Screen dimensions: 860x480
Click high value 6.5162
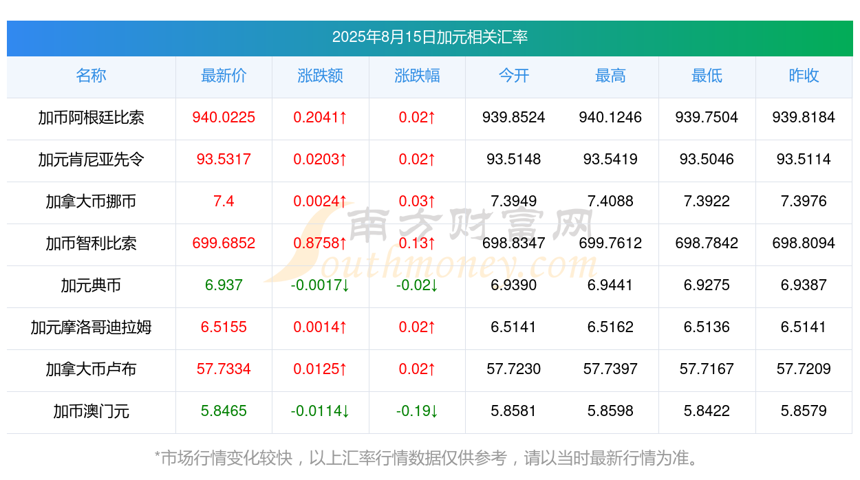[610, 327]
